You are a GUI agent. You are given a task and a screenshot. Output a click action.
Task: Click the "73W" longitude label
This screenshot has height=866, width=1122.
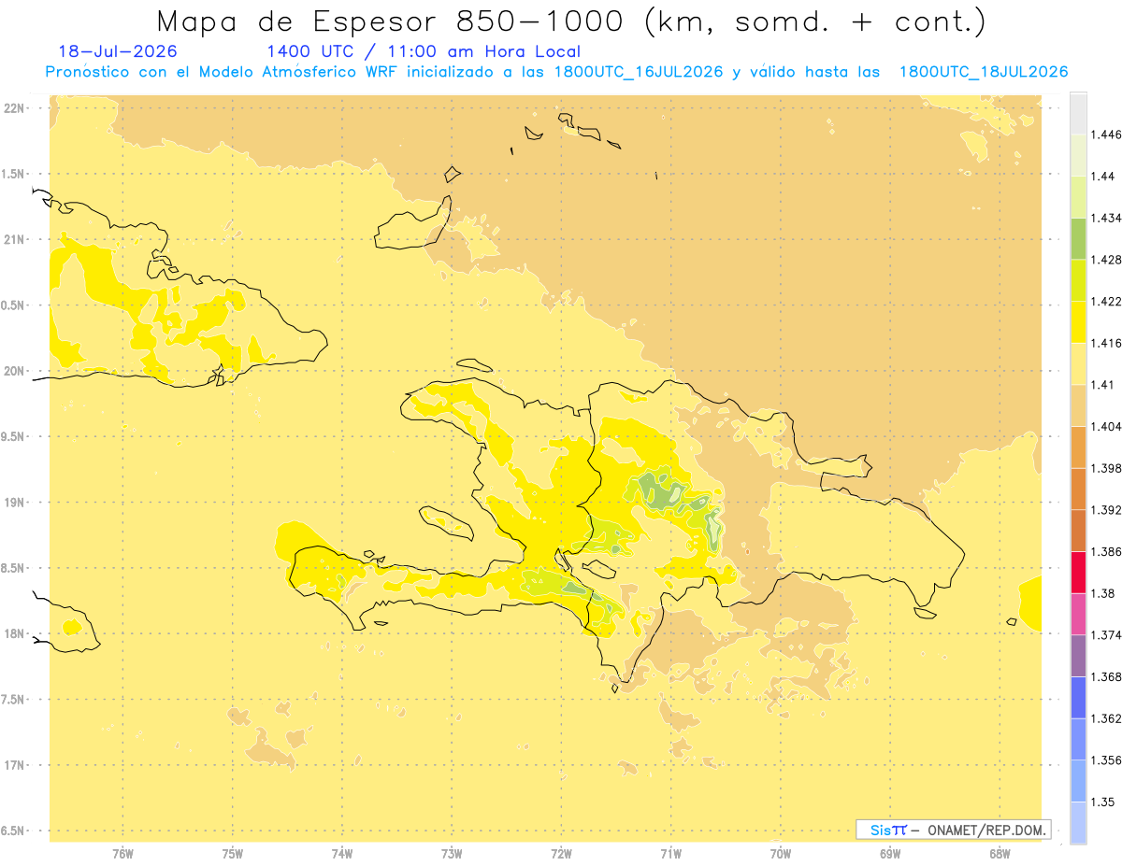[452, 854]
